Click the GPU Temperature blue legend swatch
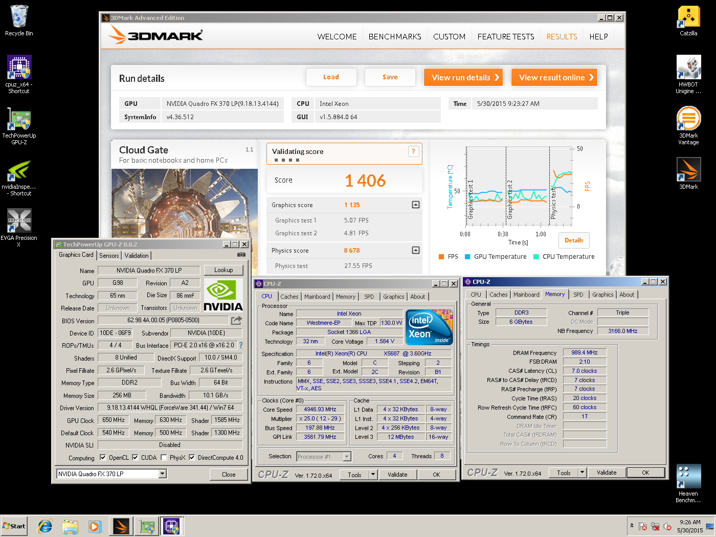The width and height of the screenshot is (716, 537). click(467, 257)
